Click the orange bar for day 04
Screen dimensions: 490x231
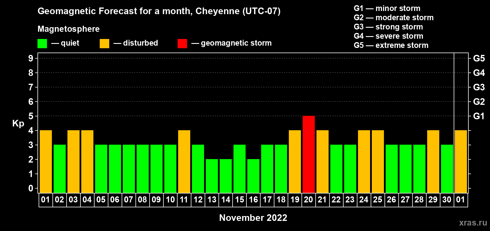click(x=87, y=161)
